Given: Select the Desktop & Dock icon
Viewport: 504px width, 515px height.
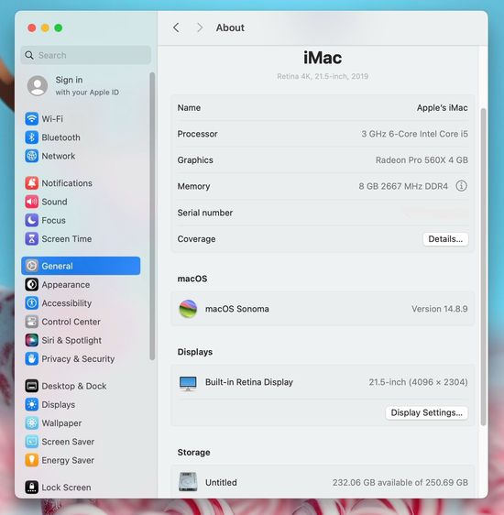Looking at the screenshot, I should pyautogui.click(x=31, y=386).
